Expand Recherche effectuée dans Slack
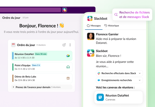The width and height of the screenshot is (155, 107). tap(119, 73)
